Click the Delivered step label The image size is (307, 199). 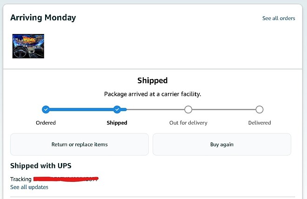259,123
